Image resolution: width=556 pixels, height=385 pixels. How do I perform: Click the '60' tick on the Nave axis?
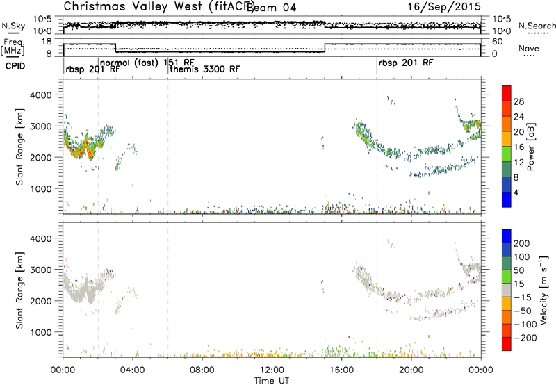(497, 42)
